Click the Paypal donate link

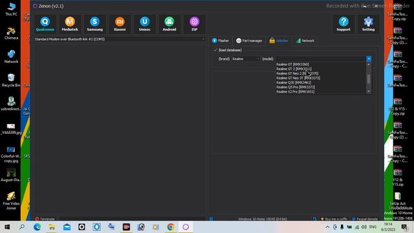click(x=365, y=219)
